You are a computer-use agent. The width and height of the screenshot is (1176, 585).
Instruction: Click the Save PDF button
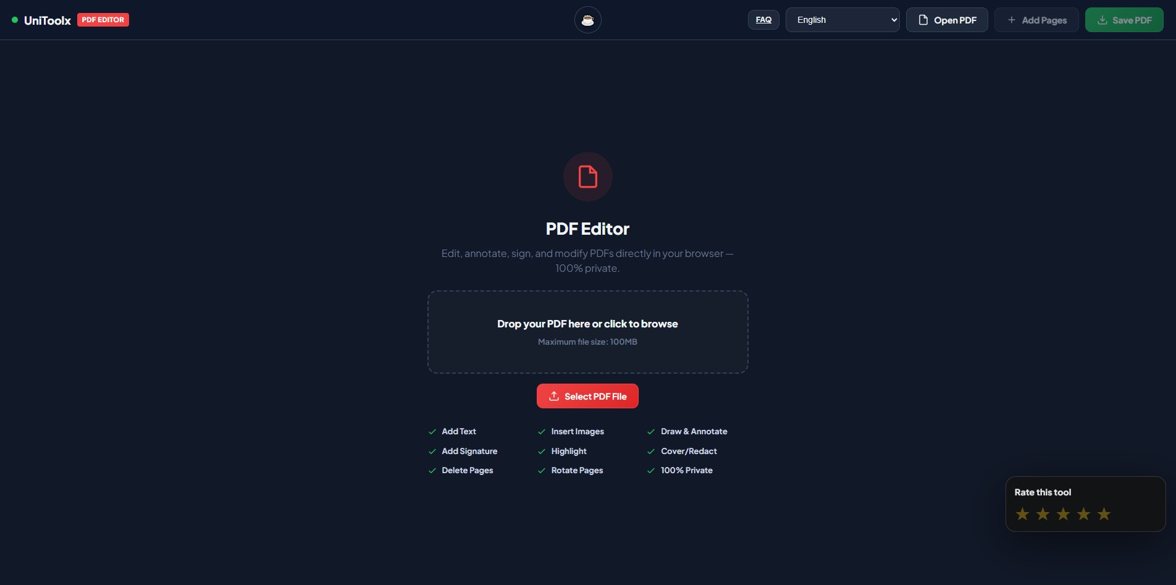coord(1124,19)
